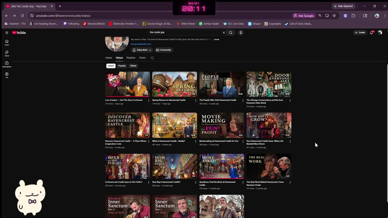Clear the search box with the X

(224, 33)
